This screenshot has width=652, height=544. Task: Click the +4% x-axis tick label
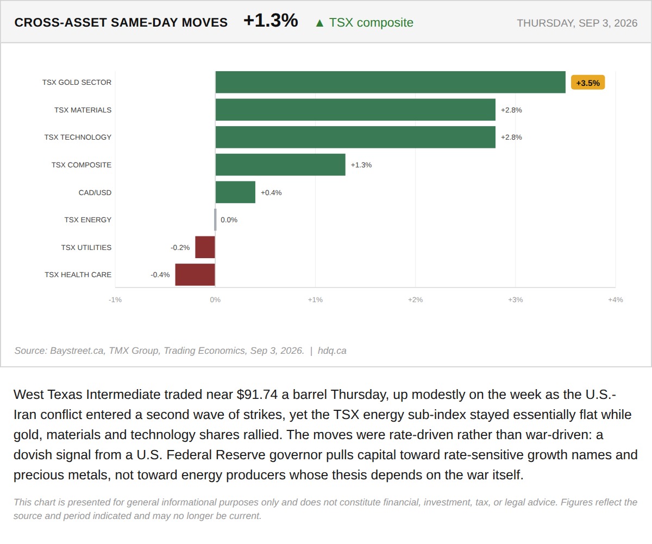pos(615,299)
